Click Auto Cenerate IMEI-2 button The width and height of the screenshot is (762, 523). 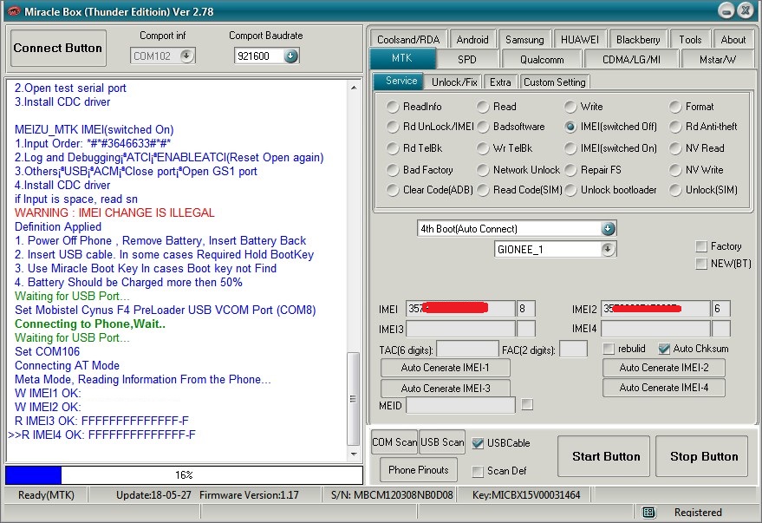(664, 368)
